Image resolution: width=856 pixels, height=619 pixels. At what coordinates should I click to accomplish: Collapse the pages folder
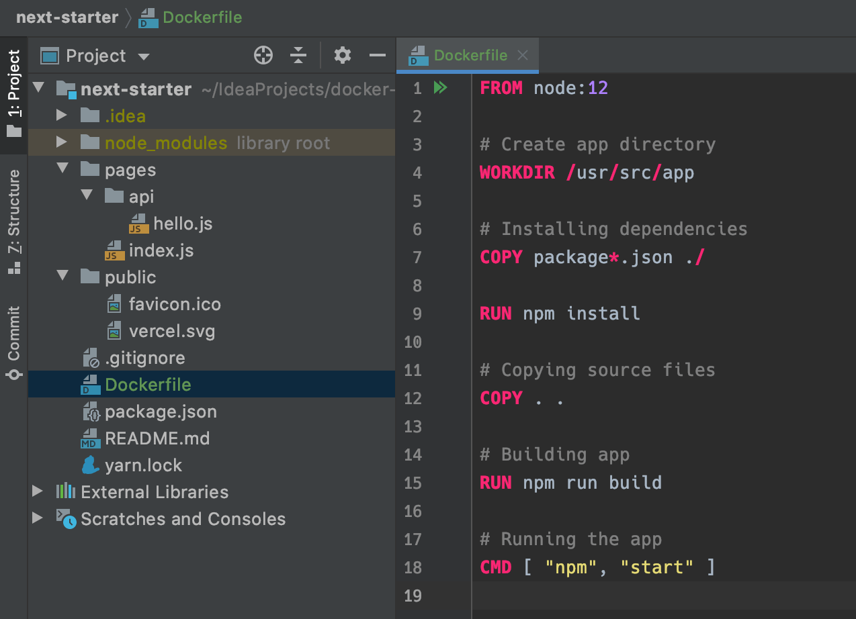(x=62, y=169)
